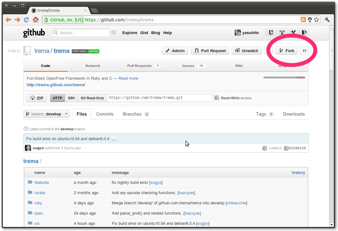Open notifications broadcast icon in header
Viewport: 338px width, 231px height.
pos(282,32)
